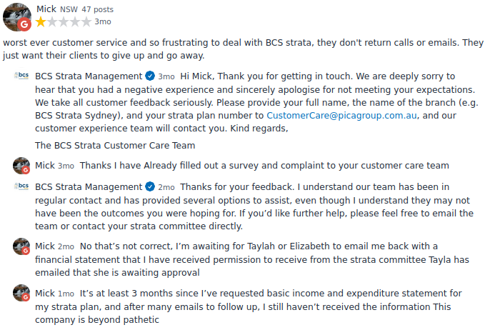This screenshot has height=330, width=490.
Task: Open the reviewer name Mick beside NSW
Action: pyautogui.click(x=46, y=9)
